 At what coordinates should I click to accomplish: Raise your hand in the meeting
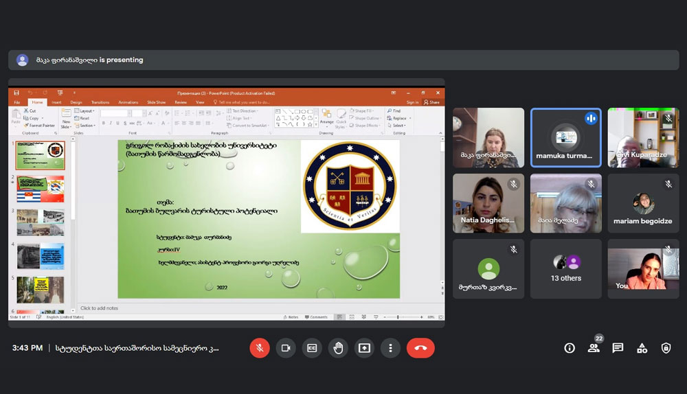(x=338, y=348)
